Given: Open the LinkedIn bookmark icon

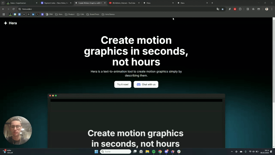Looking at the screenshot, I should (33, 14).
